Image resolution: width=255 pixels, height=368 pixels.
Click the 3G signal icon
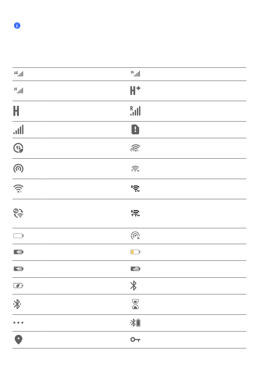pyautogui.click(x=135, y=74)
